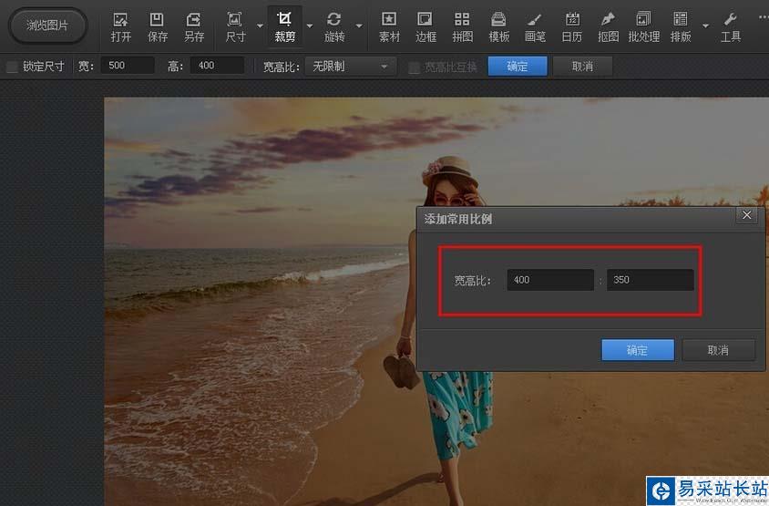
Task: Open the 模板 template tool
Action: pyautogui.click(x=498, y=27)
